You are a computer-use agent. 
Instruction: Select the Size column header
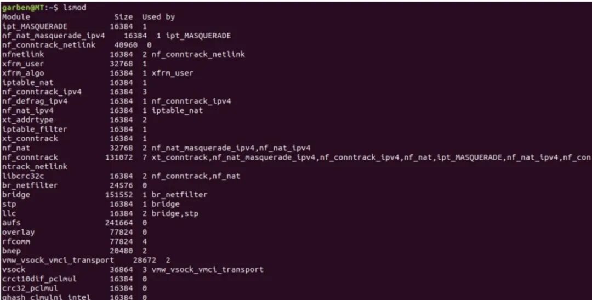123,17
